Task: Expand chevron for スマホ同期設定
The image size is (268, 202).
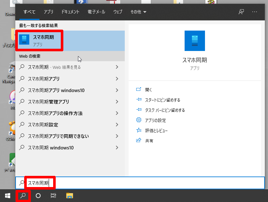Action: [117, 125]
